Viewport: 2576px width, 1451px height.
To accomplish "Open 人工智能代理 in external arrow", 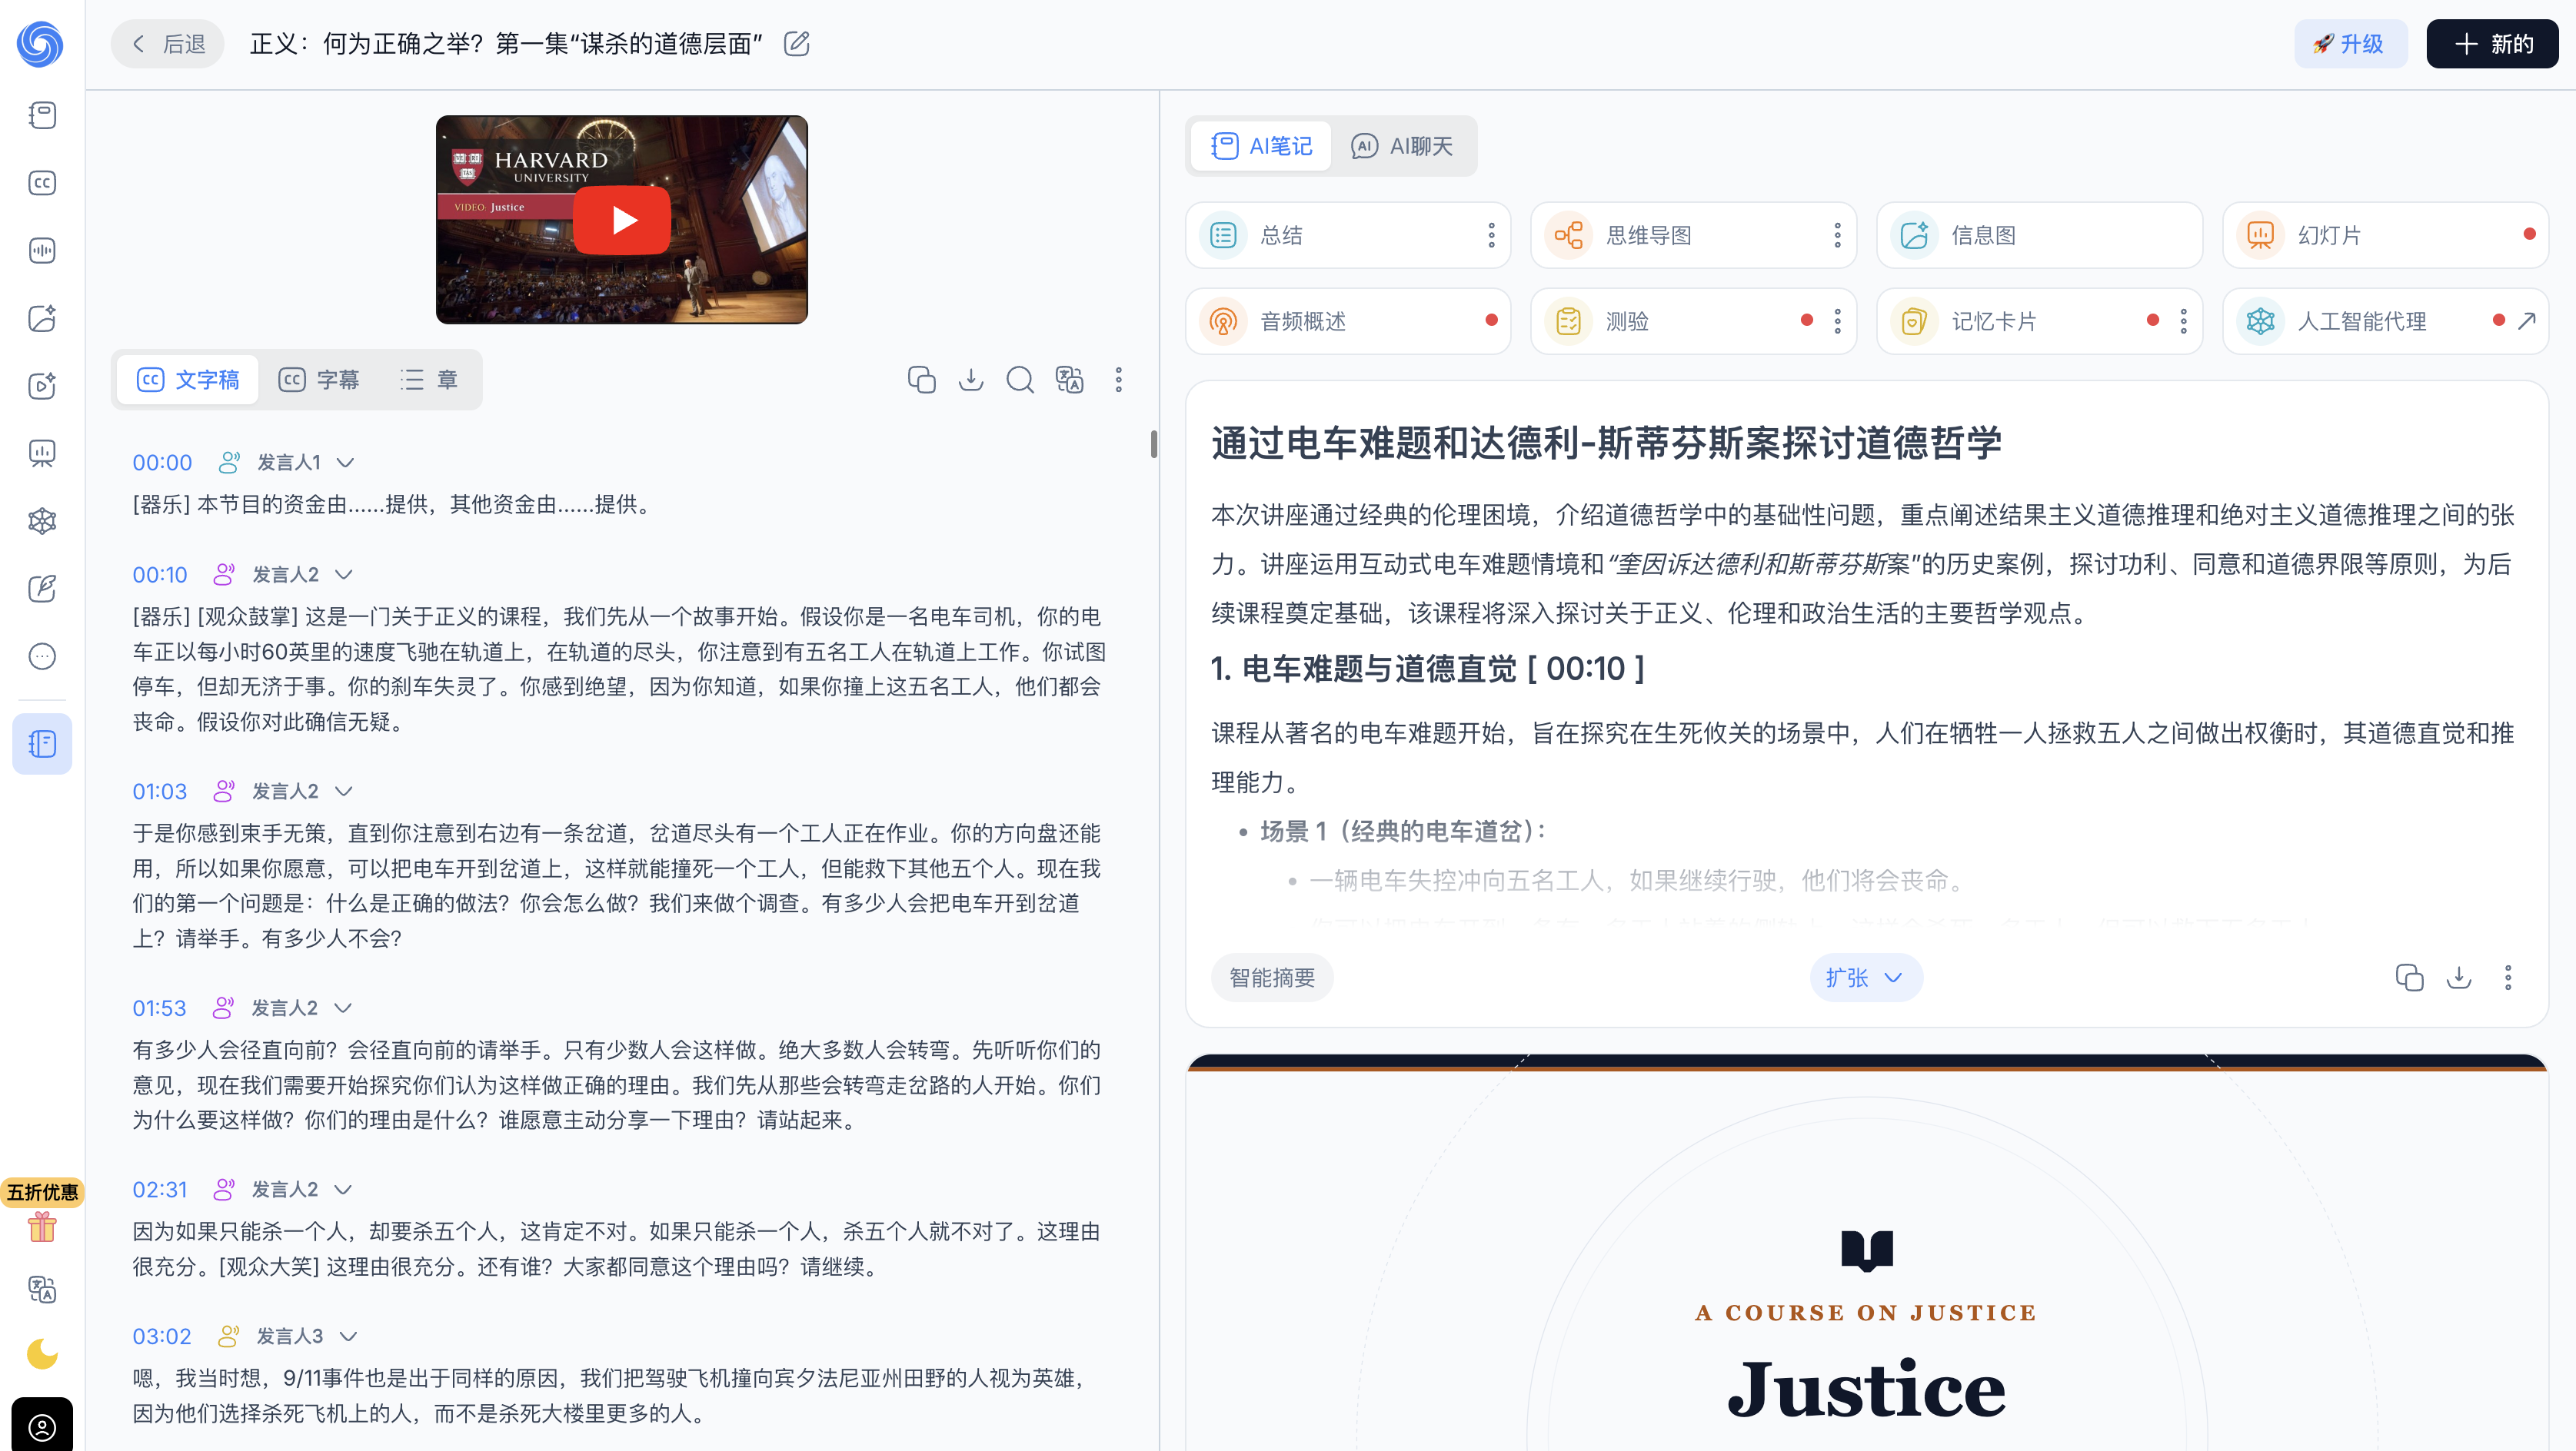I will click(2527, 320).
